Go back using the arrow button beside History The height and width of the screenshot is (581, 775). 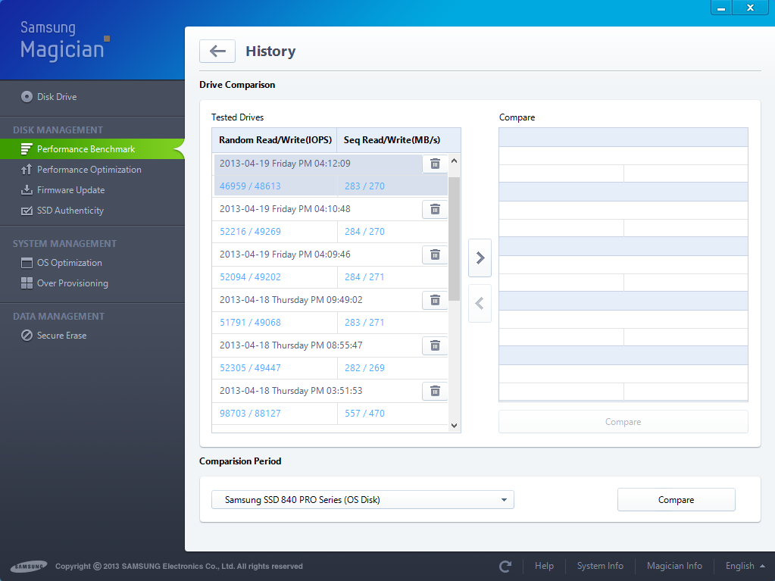click(x=217, y=51)
